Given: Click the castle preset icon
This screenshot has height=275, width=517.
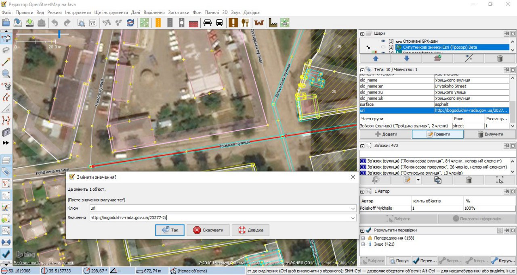Looking at the screenshot, I should 259,23.
